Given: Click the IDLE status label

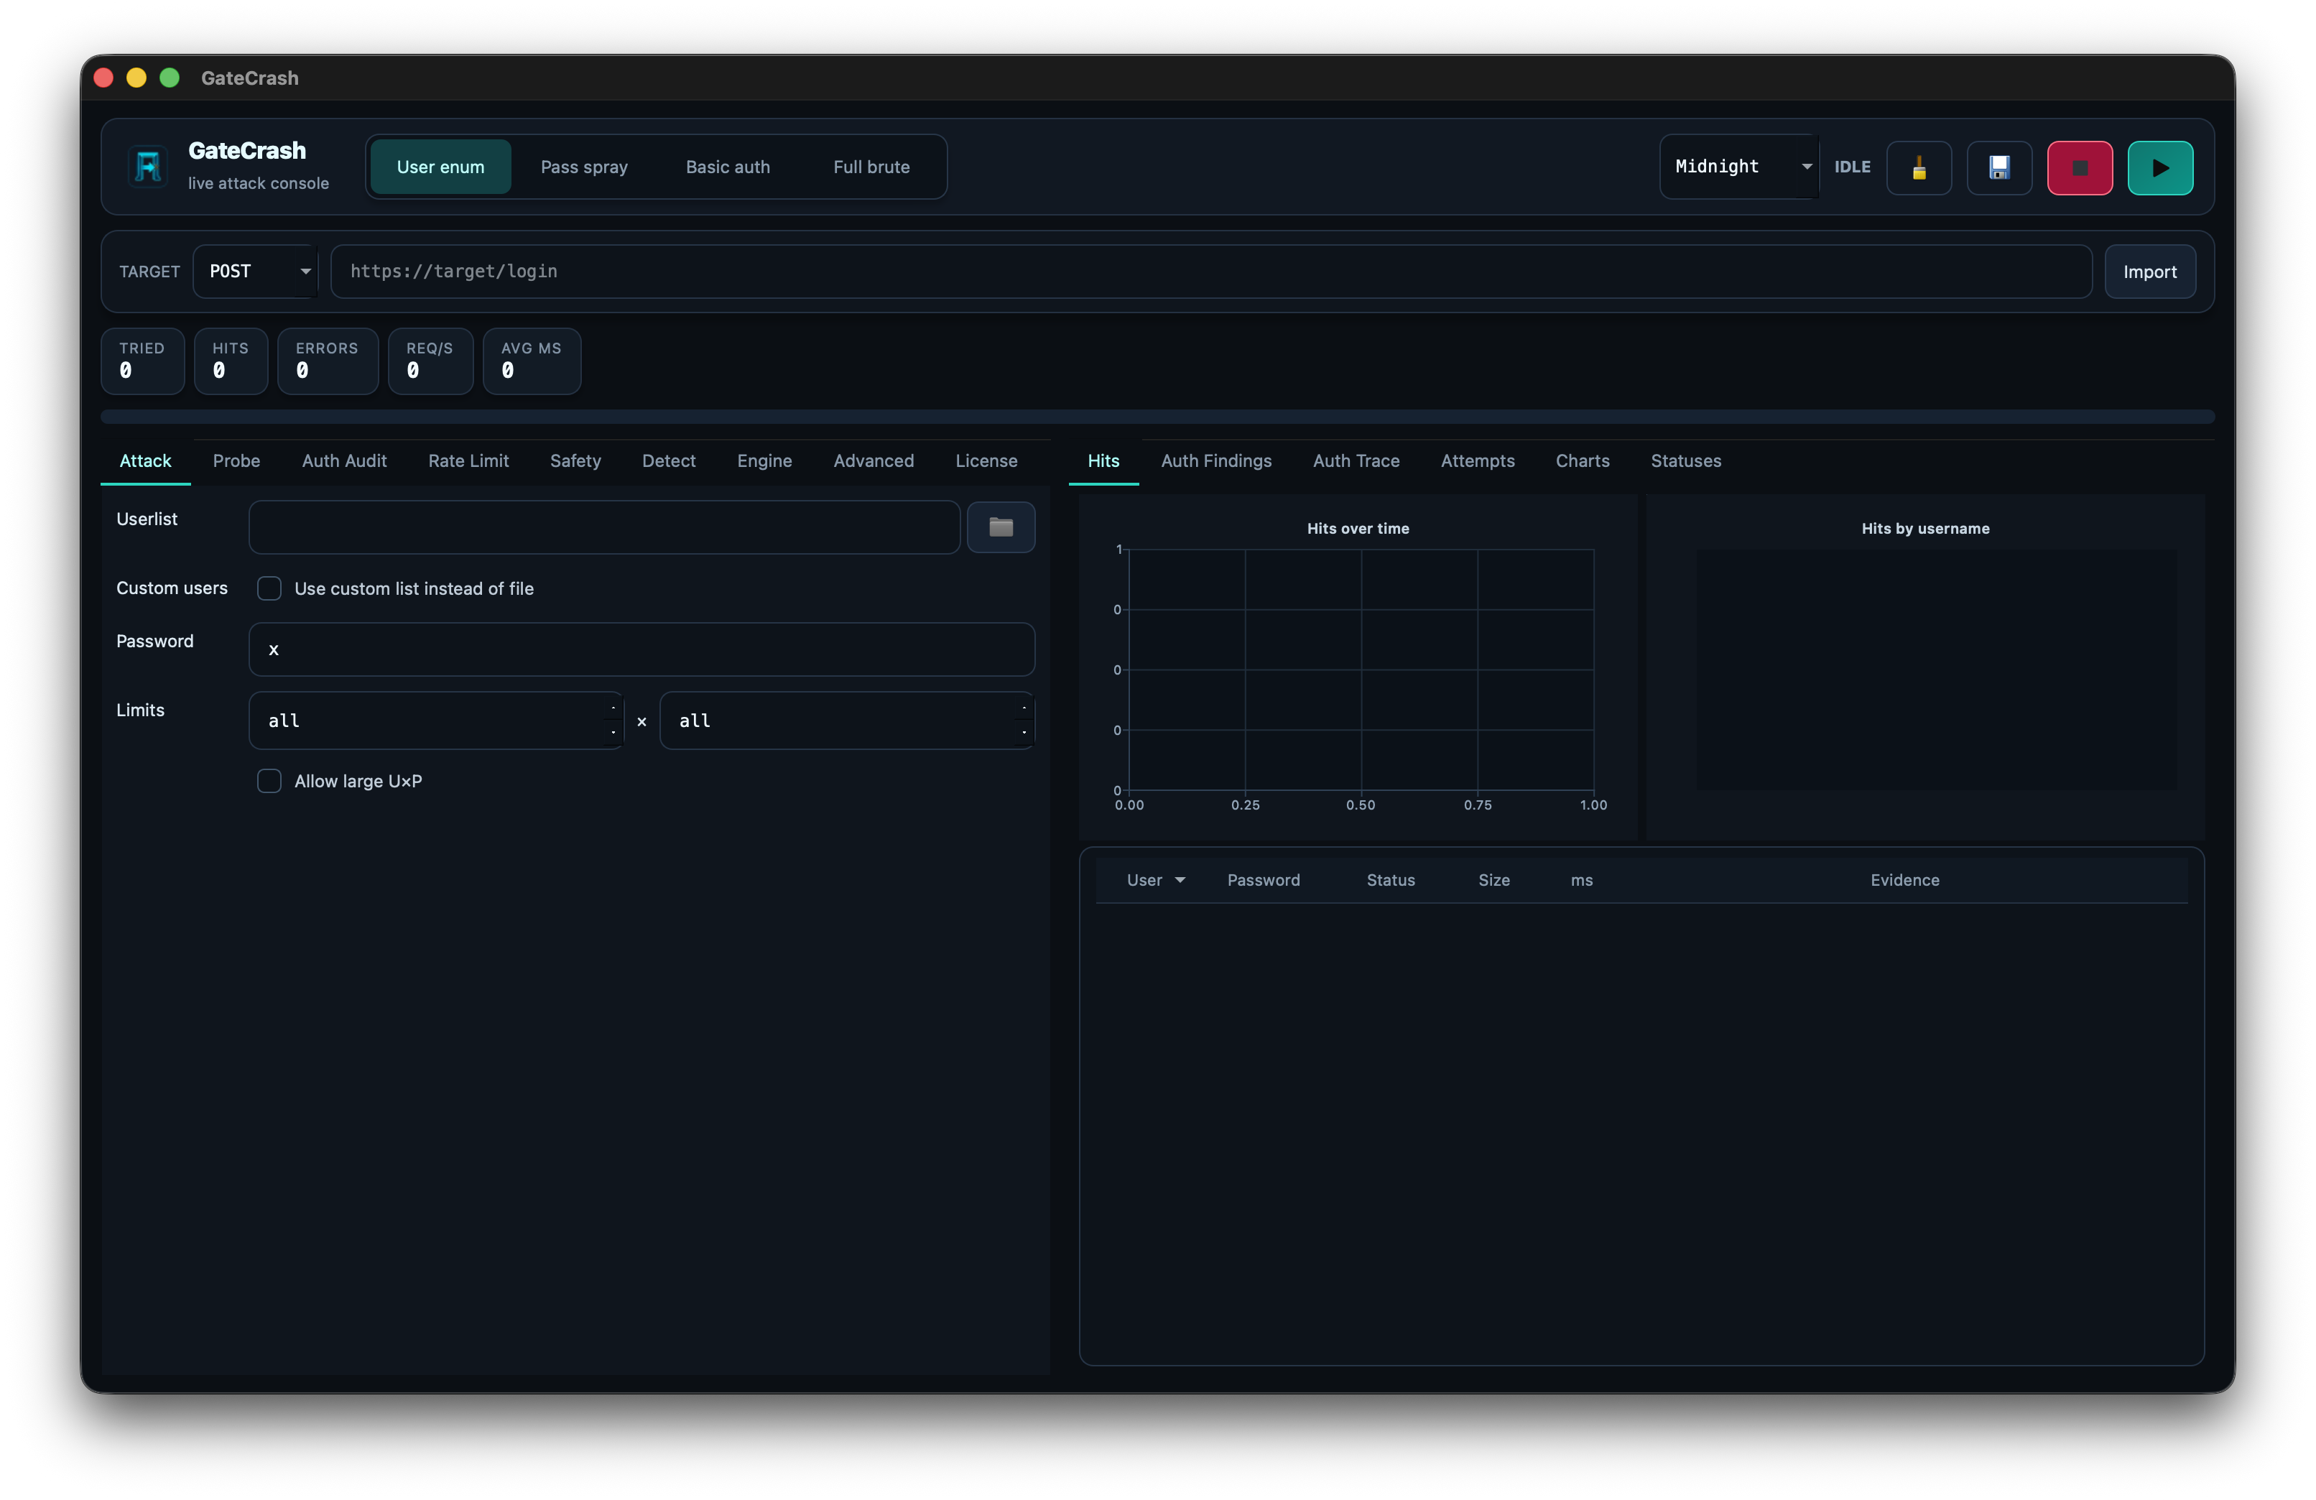Looking at the screenshot, I should [x=1852, y=167].
